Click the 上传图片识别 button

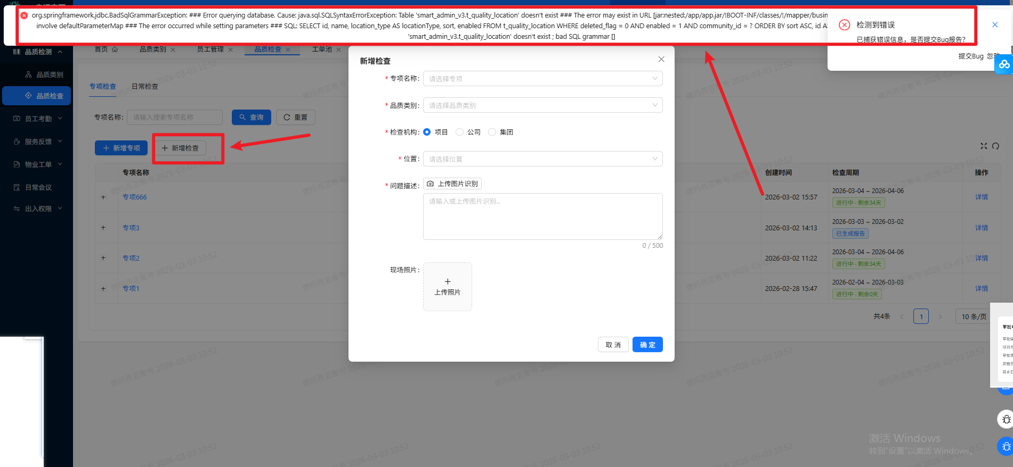pyautogui.click(x=452, y=184)
